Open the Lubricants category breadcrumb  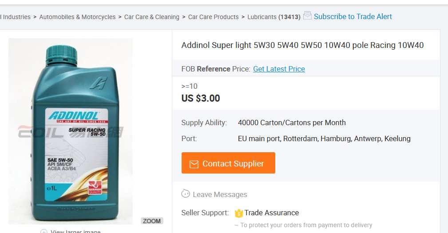tap(262, 17)
